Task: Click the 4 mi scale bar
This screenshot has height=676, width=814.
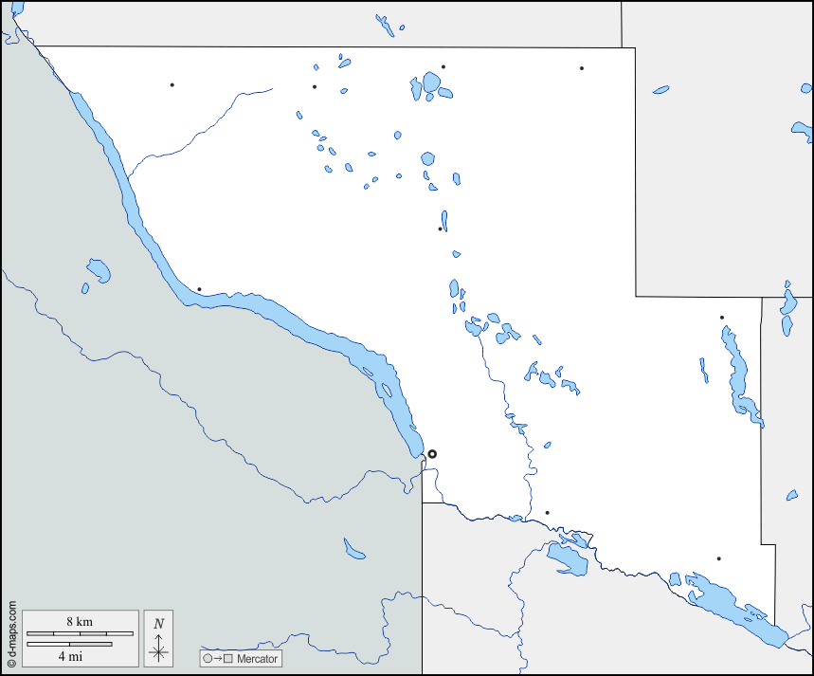Action: pyautogui.click(x=69, y=645)
